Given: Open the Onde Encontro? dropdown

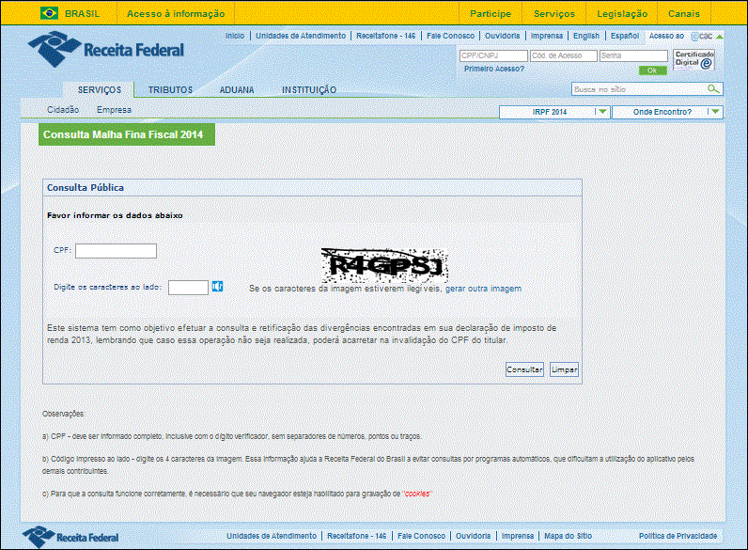Looking at the screenshot, I should 667,112.
